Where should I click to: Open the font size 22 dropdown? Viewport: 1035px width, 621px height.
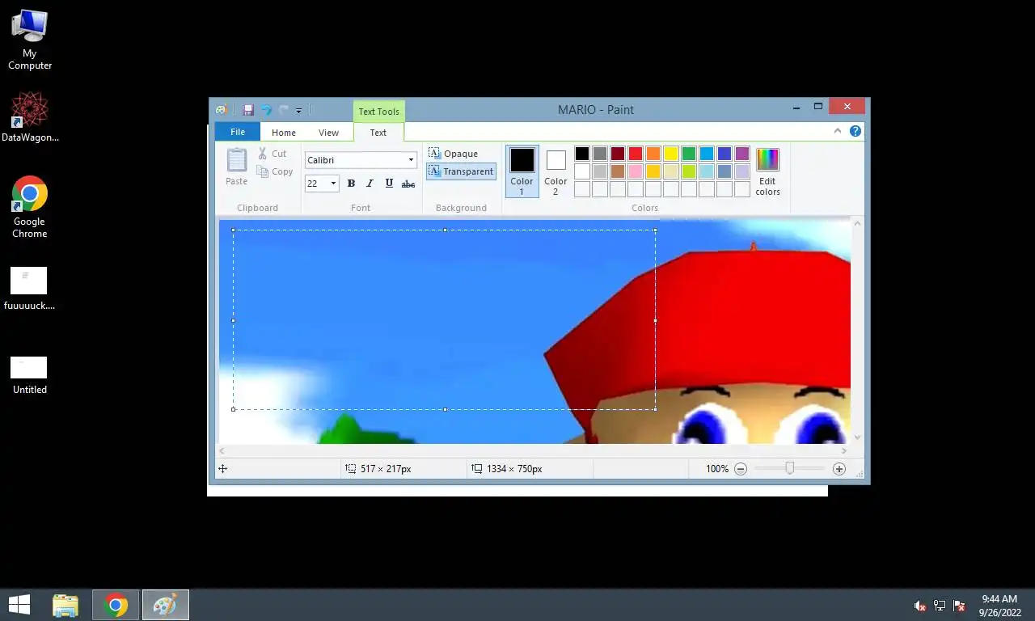pyautogui.click(x=333, y=184)
